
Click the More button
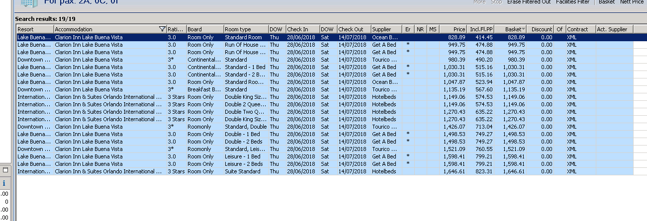pos(479,2)
